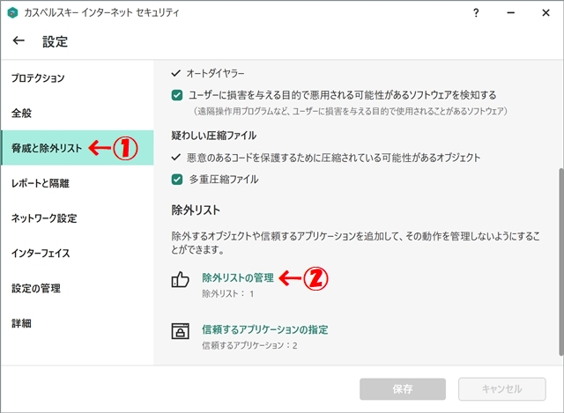Switch to レポートと隔離 section
Image resolution: width=564 pixels, height=413 pixels.
[x=40, y=183]
